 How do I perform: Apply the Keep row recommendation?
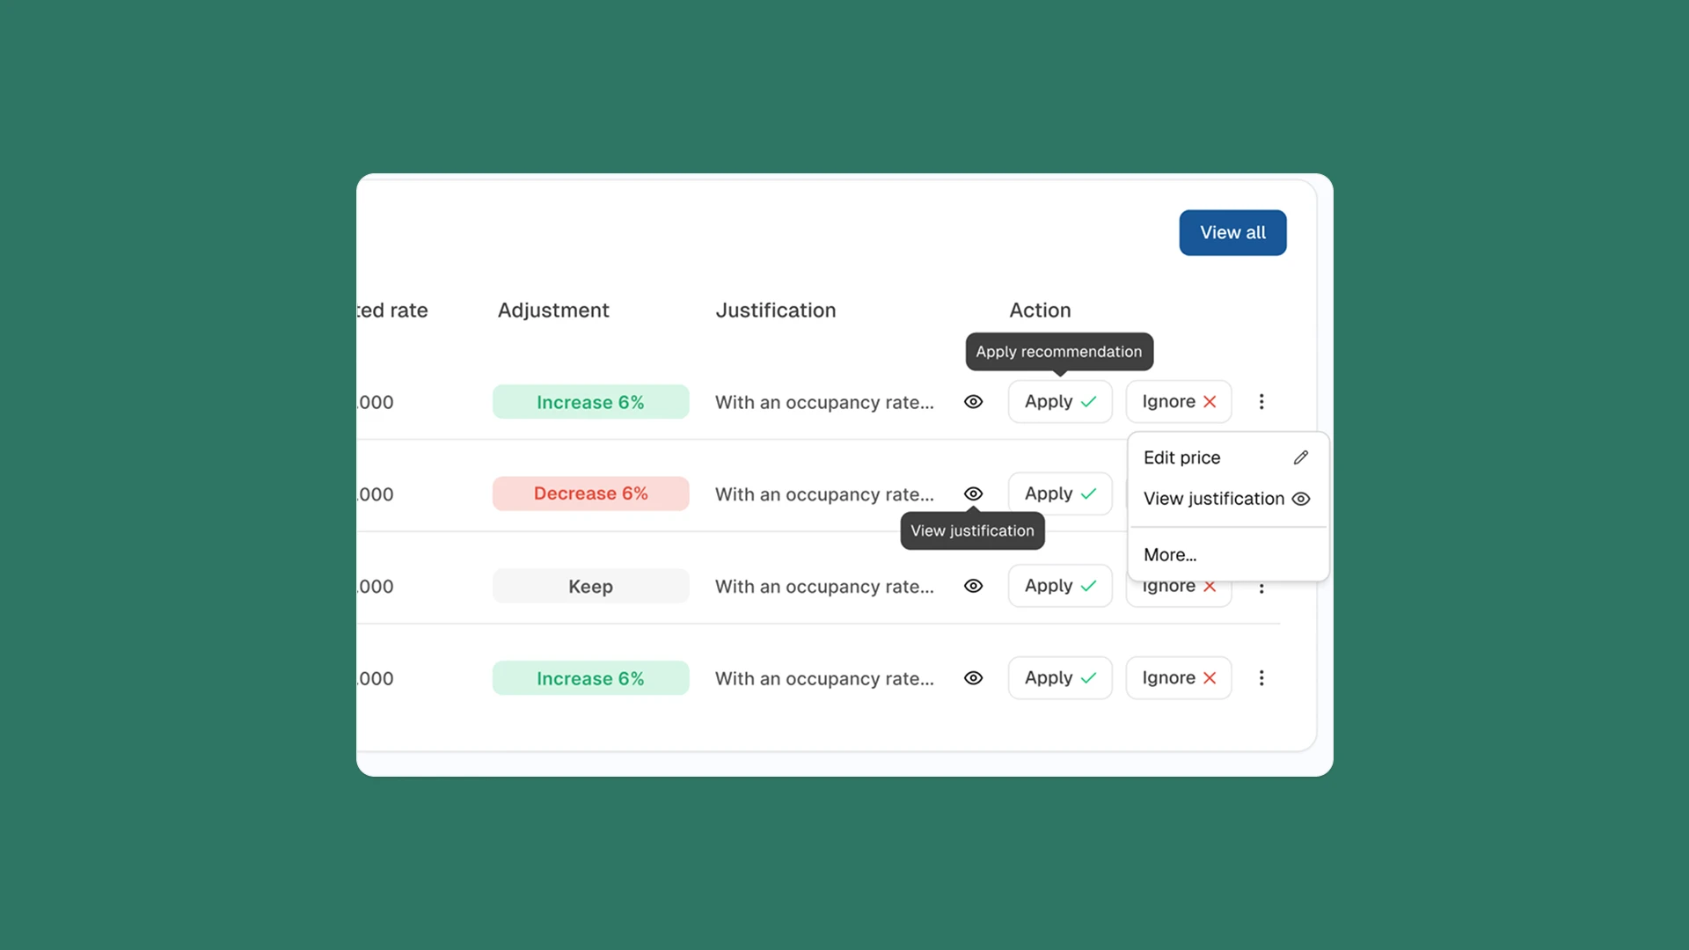[x=1060, y=586]
